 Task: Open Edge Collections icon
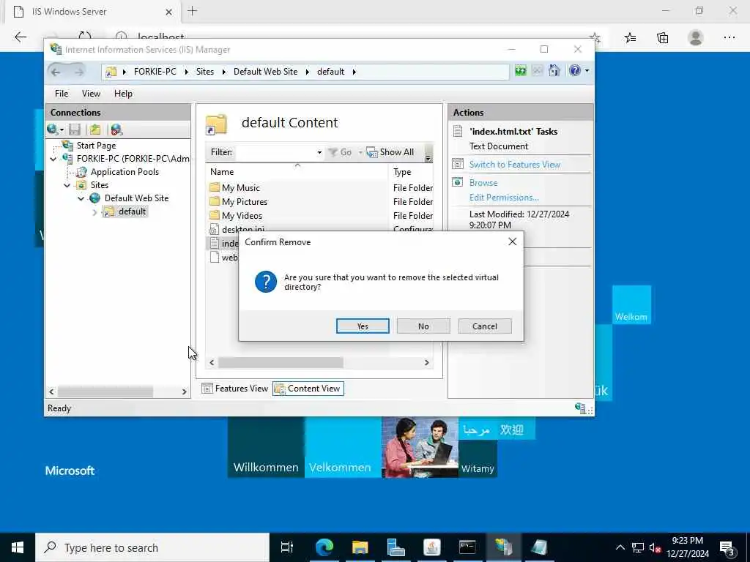[x=662, y=38]
